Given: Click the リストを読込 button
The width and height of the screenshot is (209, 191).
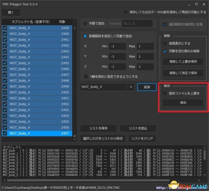Looking at the screenshot, I should (x=137, y=128).
